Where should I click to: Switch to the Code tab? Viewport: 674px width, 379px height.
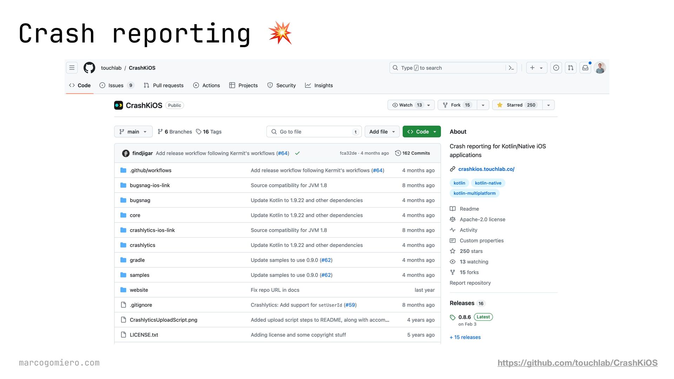(x=80, y=85)
